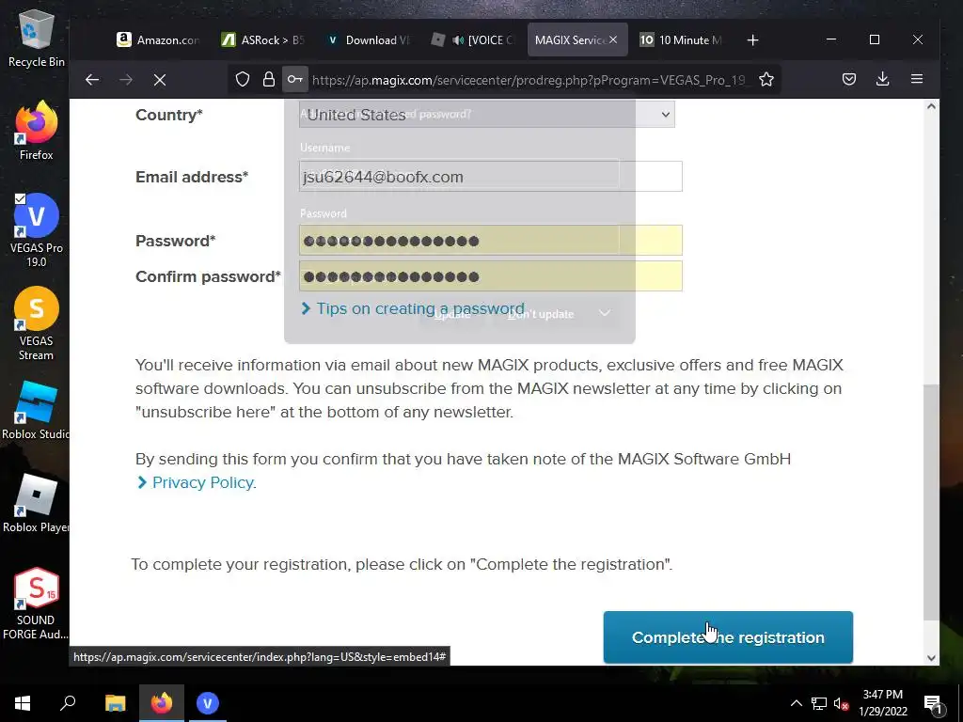Screen dimensions: 963x722
Task: Click the Email address input field
Action: (x=490, y=176)
